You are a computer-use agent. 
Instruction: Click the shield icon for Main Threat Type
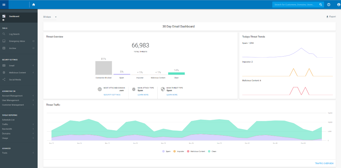click(x=162, y=89)
